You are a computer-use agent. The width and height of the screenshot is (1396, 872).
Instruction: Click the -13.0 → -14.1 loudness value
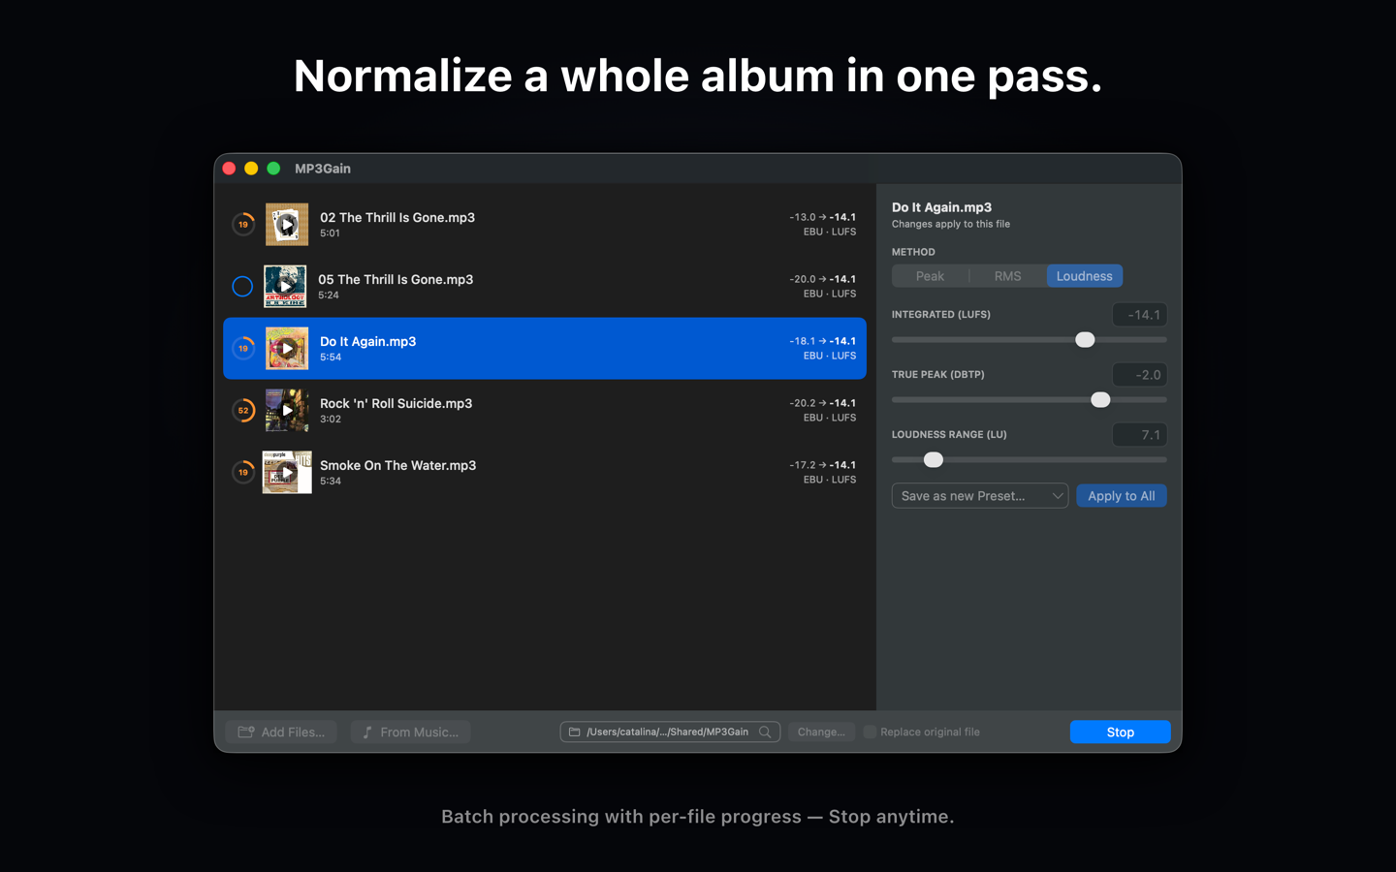click(823, 217)
